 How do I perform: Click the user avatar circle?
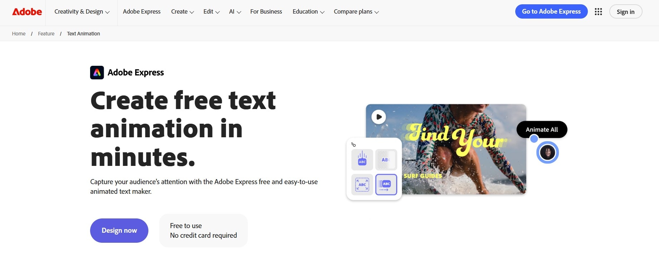(547, 153)
